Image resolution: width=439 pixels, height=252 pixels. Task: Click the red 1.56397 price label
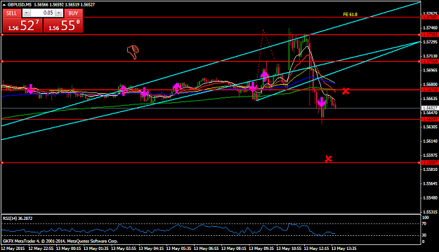point(430,119)
